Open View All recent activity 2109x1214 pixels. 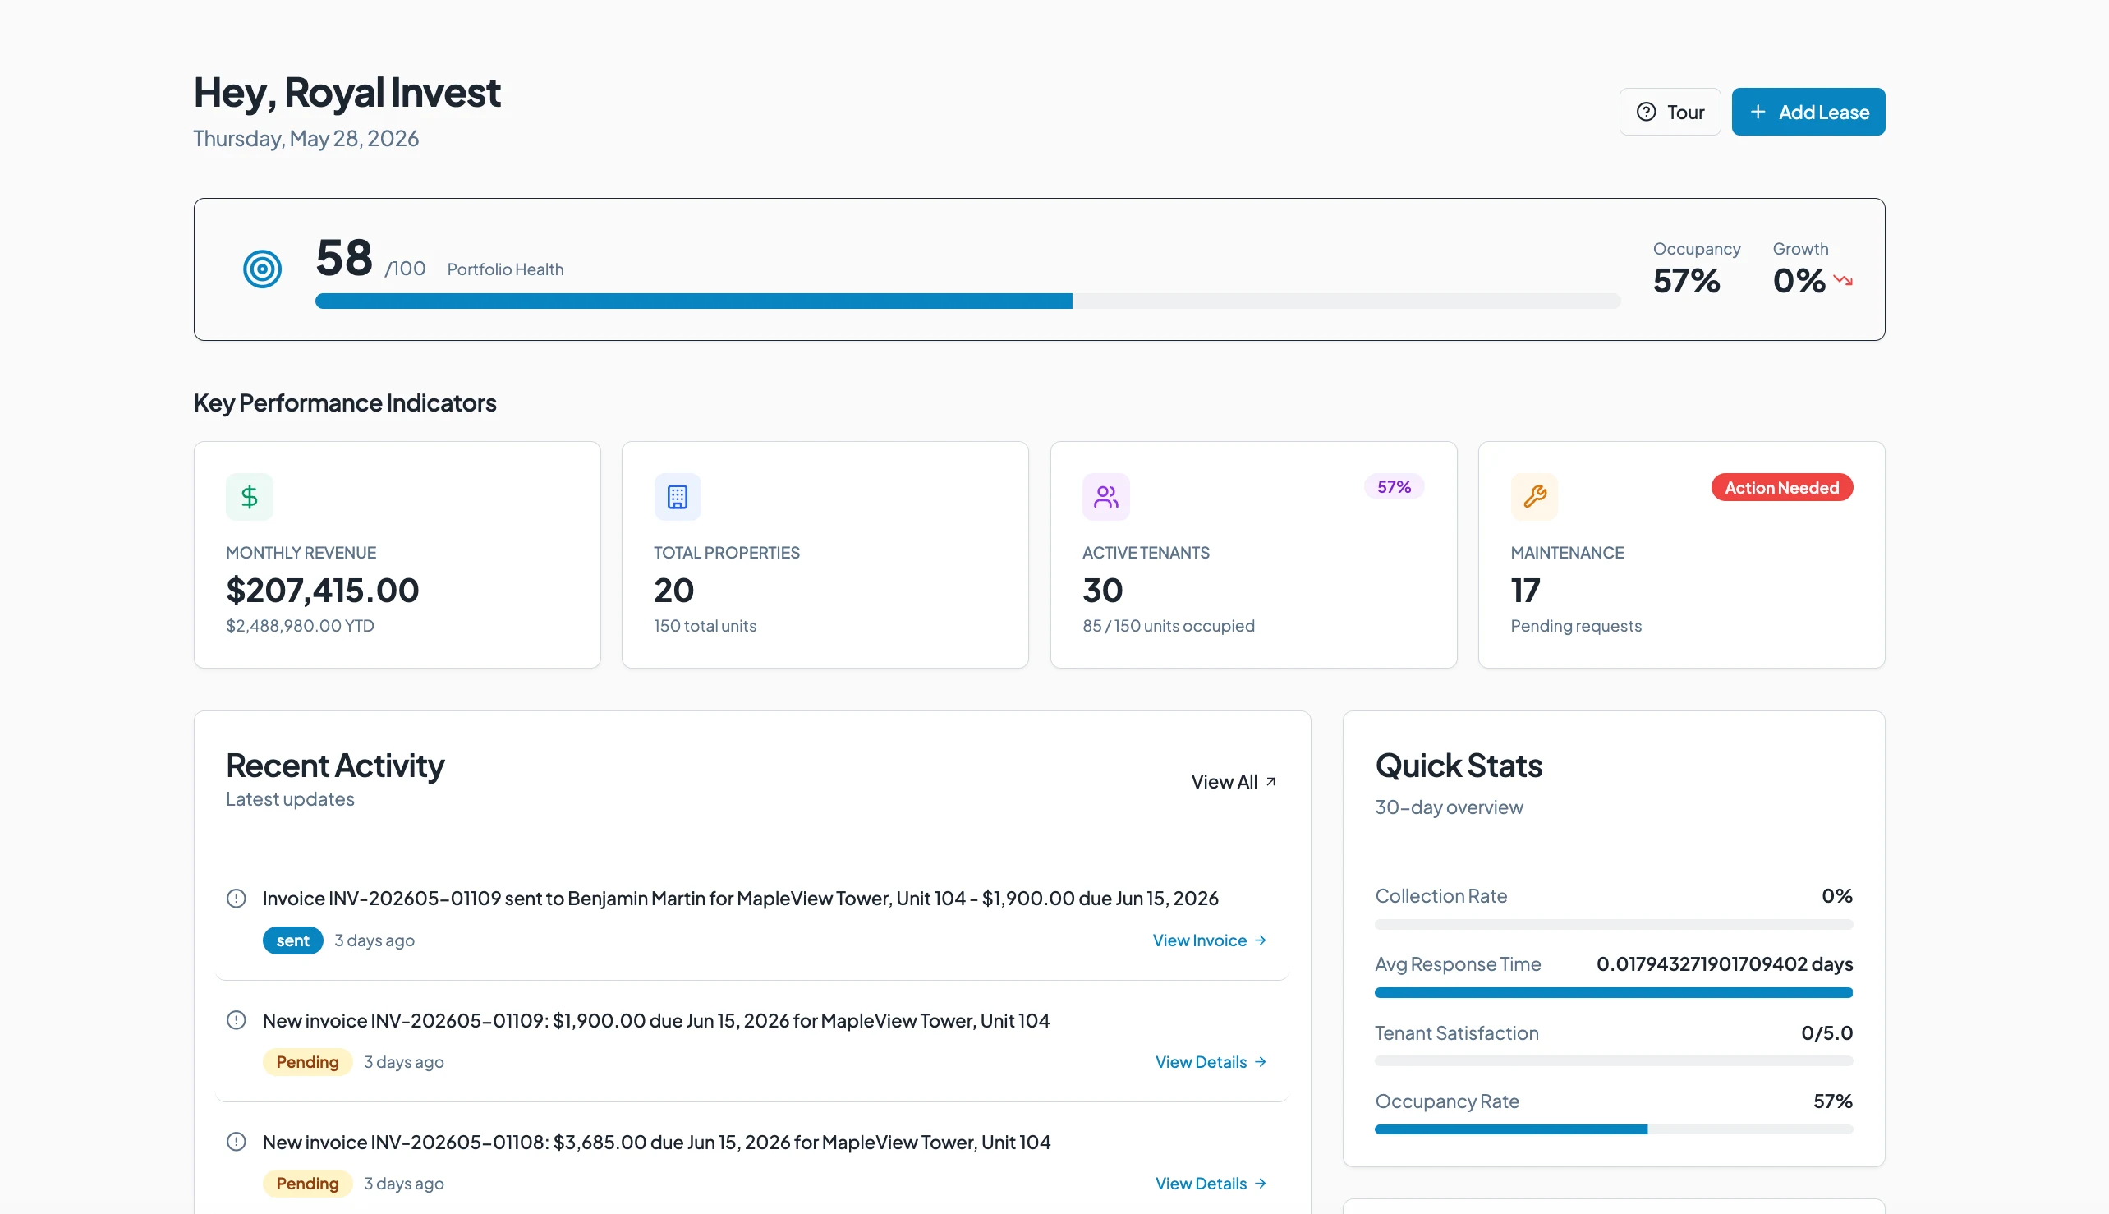[x=1233, y=781]
